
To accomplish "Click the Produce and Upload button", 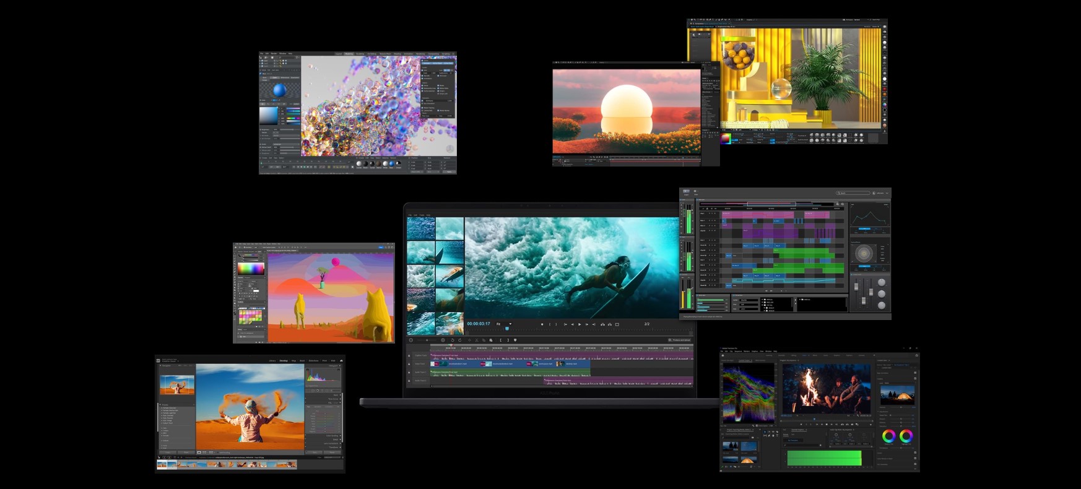I will point(679,340).
